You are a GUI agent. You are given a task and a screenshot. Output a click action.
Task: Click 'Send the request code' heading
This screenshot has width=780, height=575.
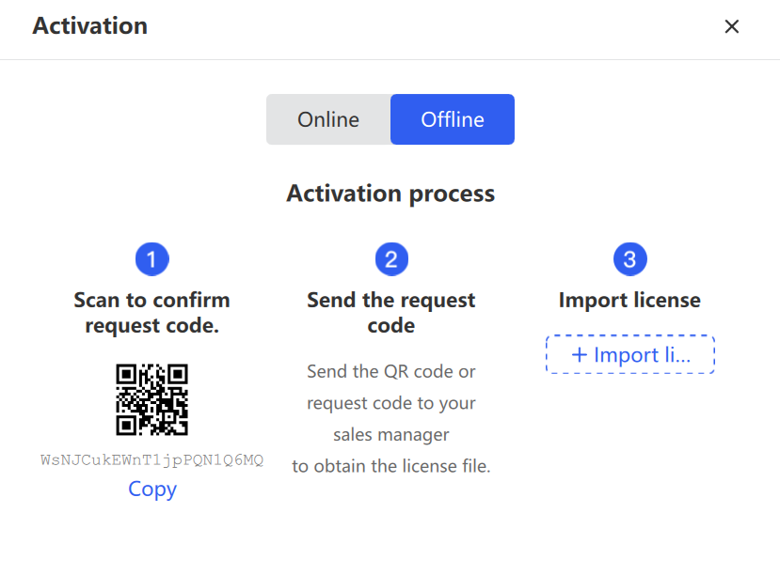(x=391, y=313)
